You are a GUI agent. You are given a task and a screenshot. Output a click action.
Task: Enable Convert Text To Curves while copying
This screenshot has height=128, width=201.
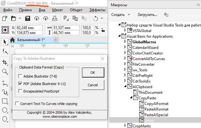pos(17,103)
